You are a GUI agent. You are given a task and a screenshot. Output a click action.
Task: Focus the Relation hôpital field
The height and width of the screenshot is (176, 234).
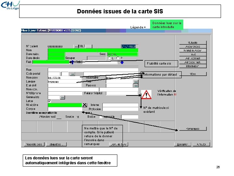[x=122, y=94]
